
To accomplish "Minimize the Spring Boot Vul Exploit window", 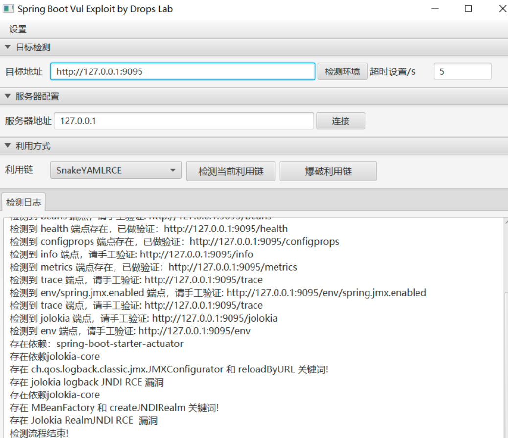I will pos(435,9).
